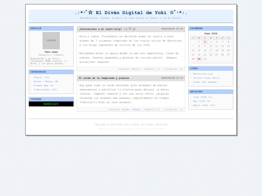Screen dimensions: 262x196
Task: Click the blog tagline under the title
Action: (x=131, y=18)
